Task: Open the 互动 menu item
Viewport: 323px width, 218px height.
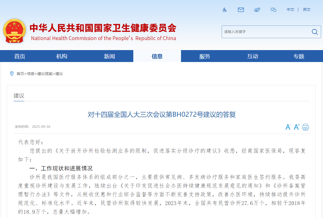Action: coord(253,56)
